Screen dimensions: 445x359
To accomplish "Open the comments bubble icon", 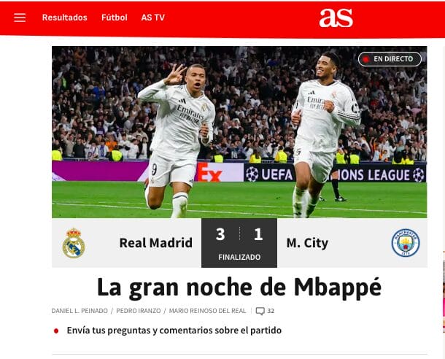I will (260, 311).
